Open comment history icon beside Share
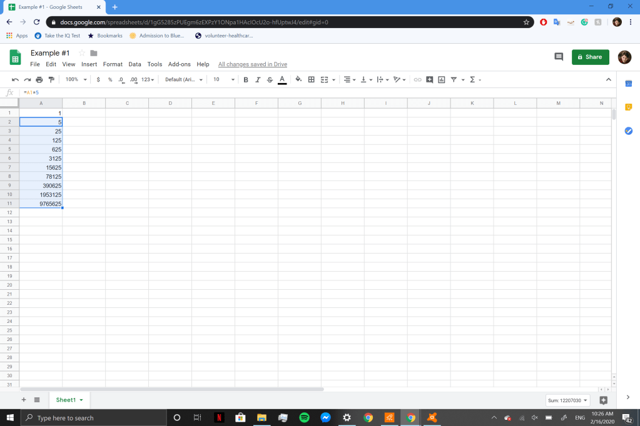Image resolution: width=640 pixels, height=426 pixels. (x=559, y=57)
